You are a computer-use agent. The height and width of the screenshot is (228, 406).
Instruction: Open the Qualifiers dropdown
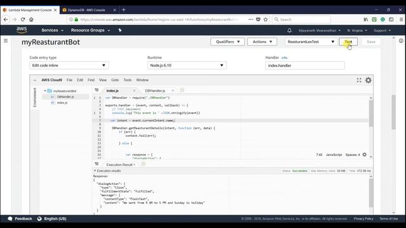[227, 42]
